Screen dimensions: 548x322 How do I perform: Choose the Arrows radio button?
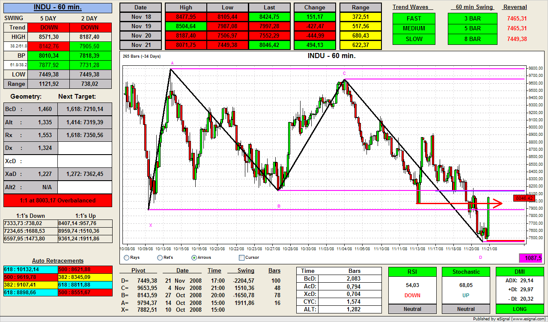point(194,258)
